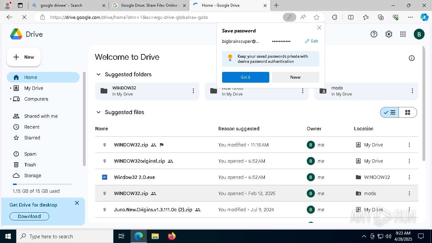
Task: Show details info icon near Welcome
Action: 412,58
